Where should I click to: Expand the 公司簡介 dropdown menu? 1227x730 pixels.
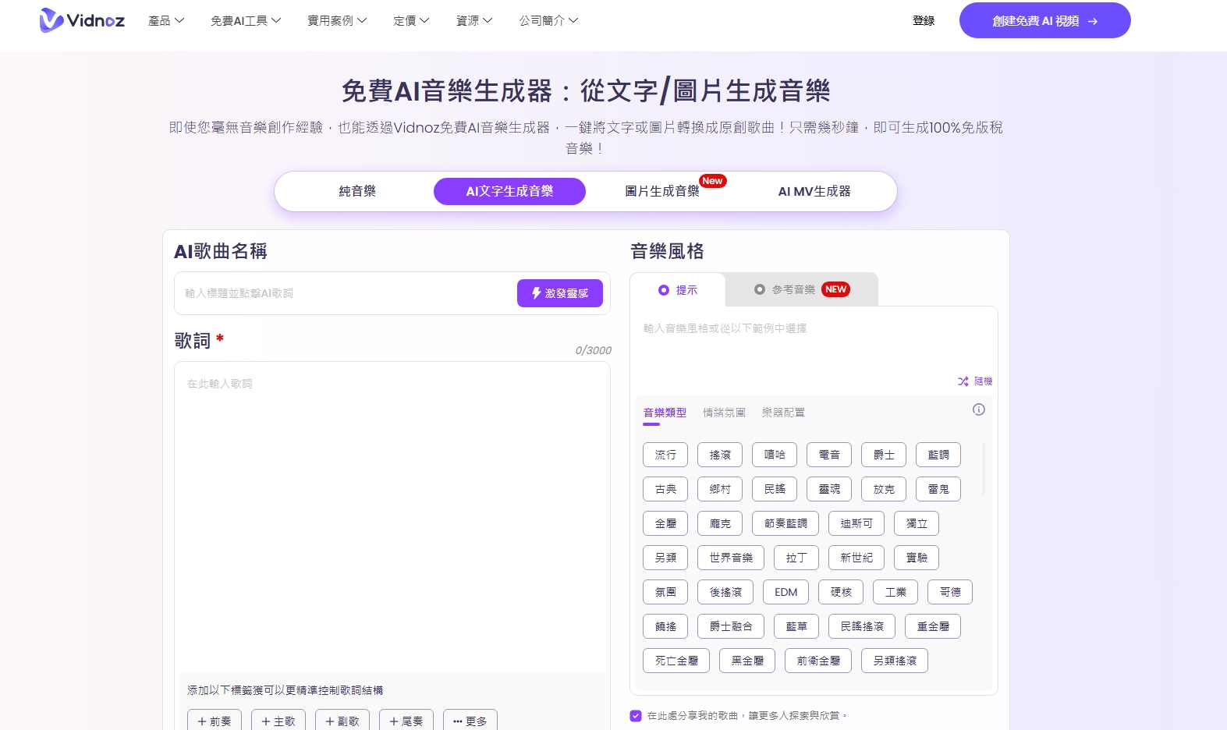pyautogui.click(x=549, y=20)
